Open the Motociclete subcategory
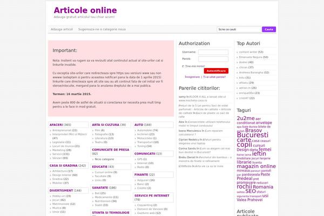324x216 pixels. pos(144,138)
